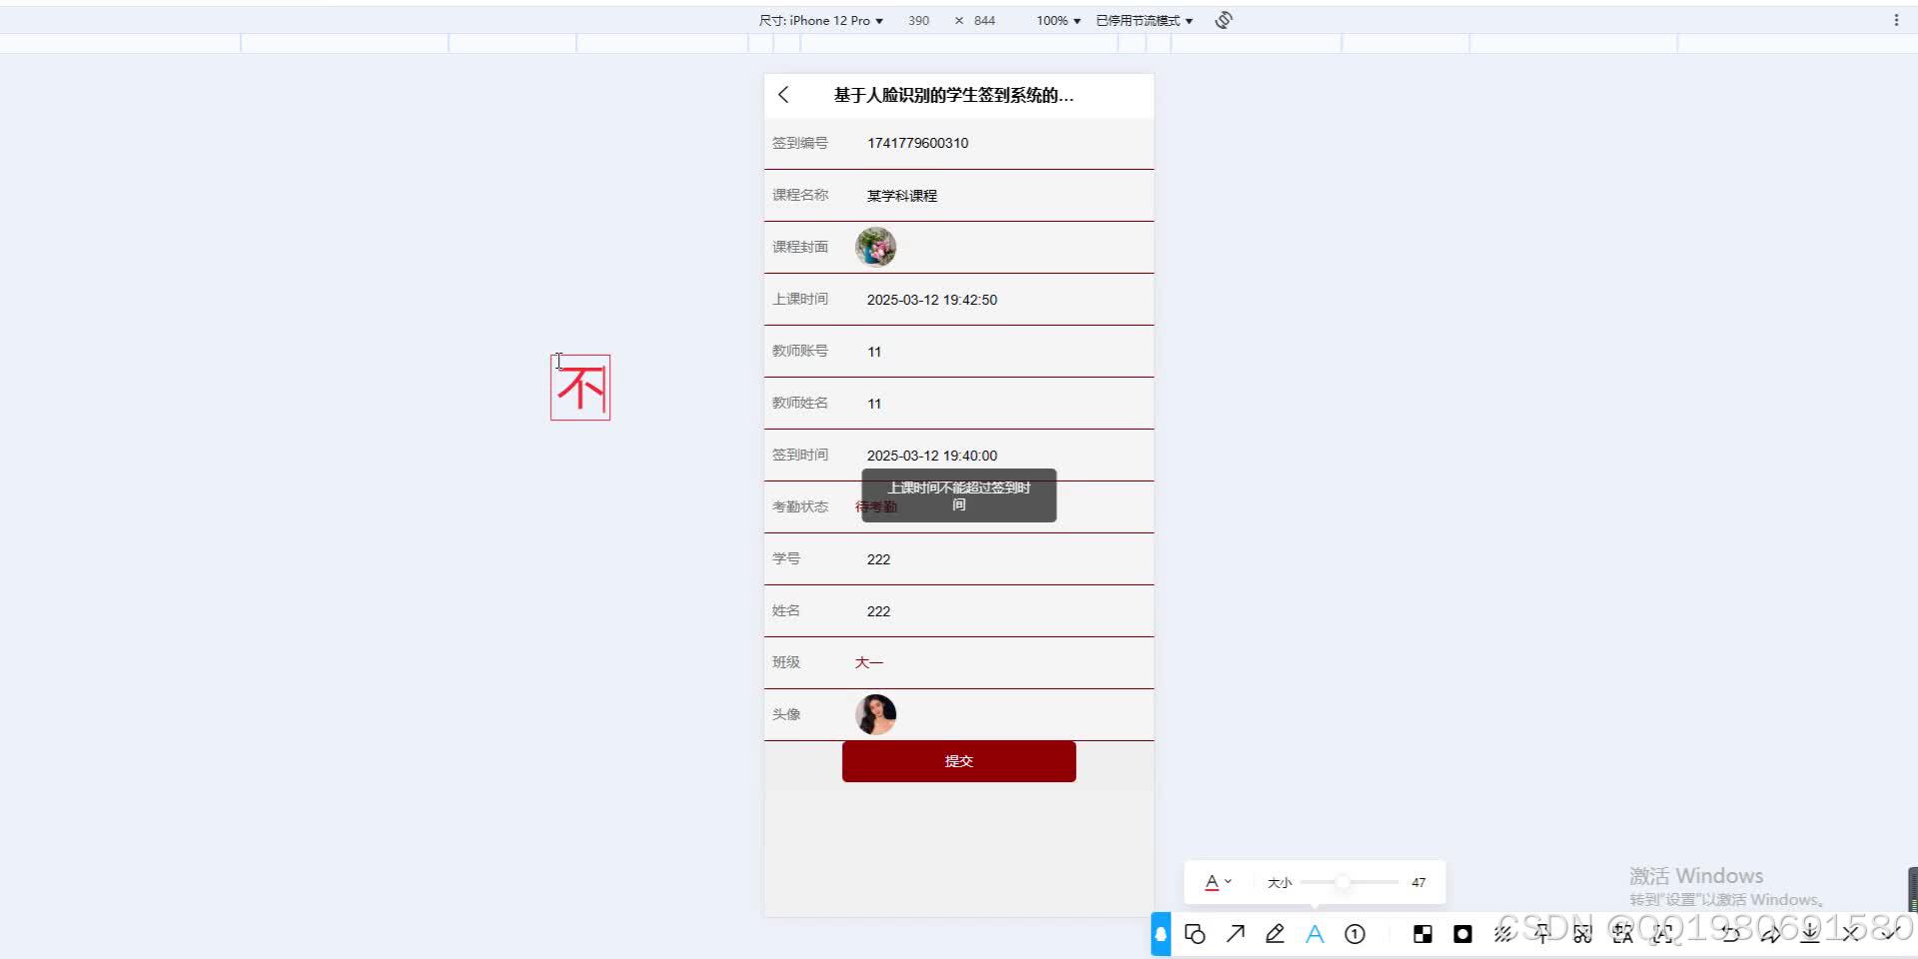This screenshot has height=959, width=1918.
Task: Select the numbered step annotation tool
Action: point(1355,934)
